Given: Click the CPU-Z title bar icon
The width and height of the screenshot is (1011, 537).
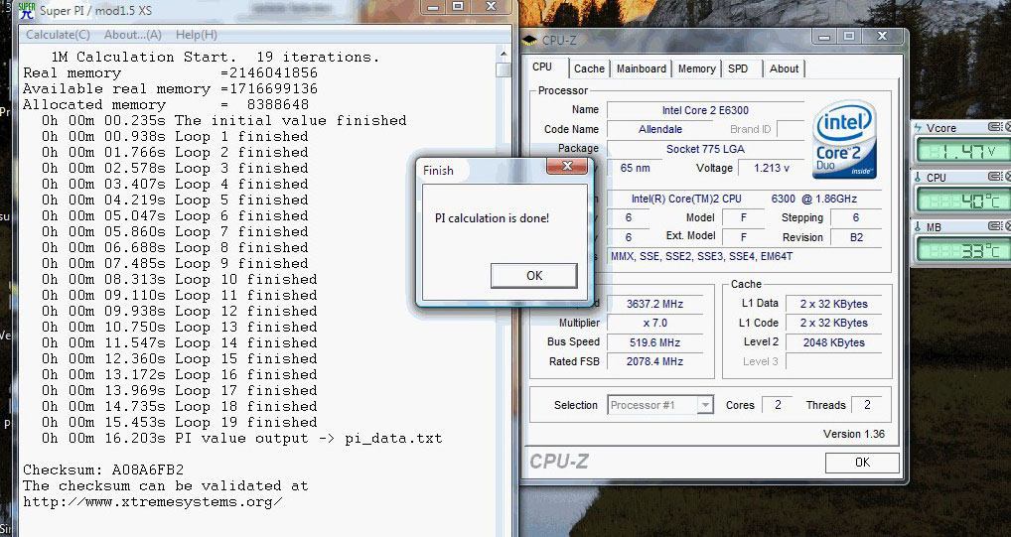Looking at the screenshot, I should click(529, 41).
